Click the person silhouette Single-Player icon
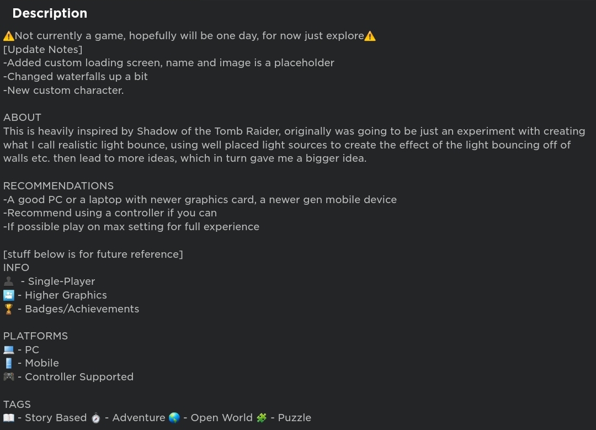This screenshot has width=596, height=430. 9,282
